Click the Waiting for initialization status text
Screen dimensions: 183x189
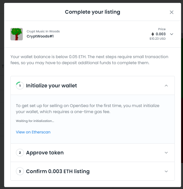point(35,121)
